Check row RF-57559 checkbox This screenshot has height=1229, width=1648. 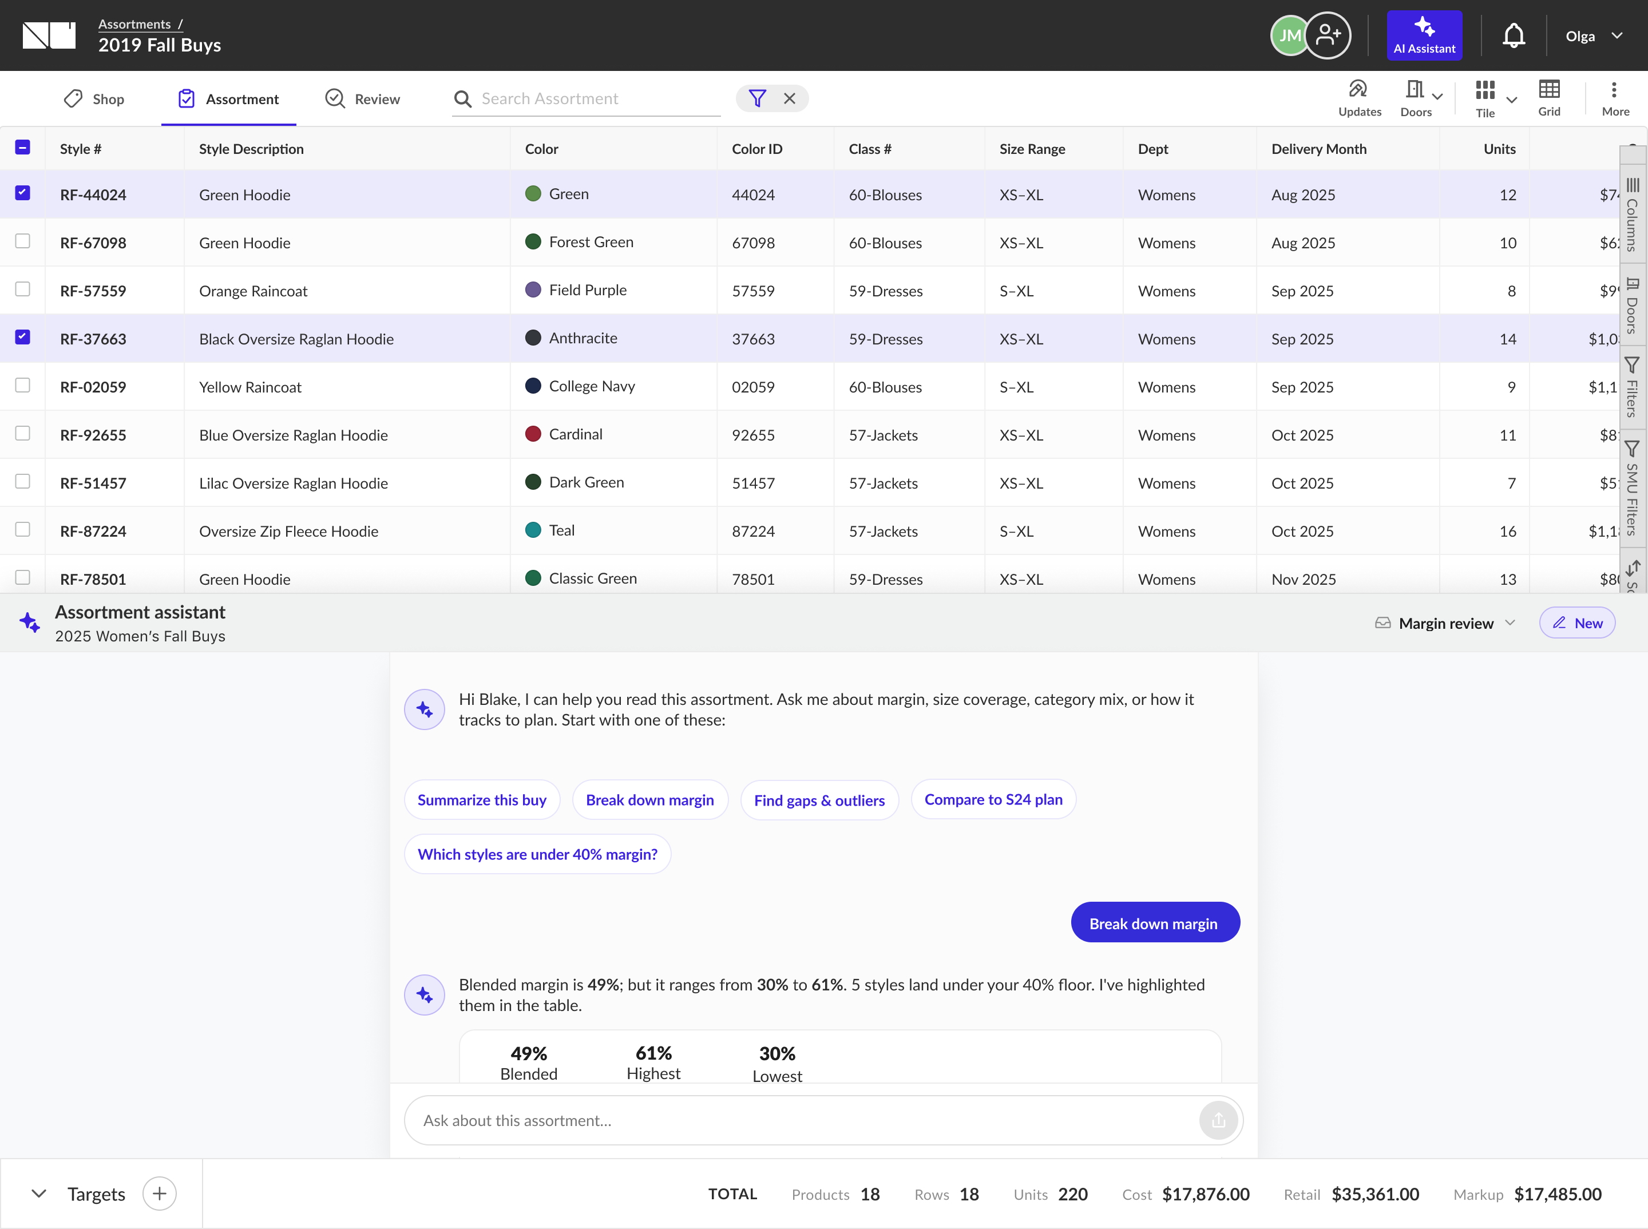click(x=23, y=288)
